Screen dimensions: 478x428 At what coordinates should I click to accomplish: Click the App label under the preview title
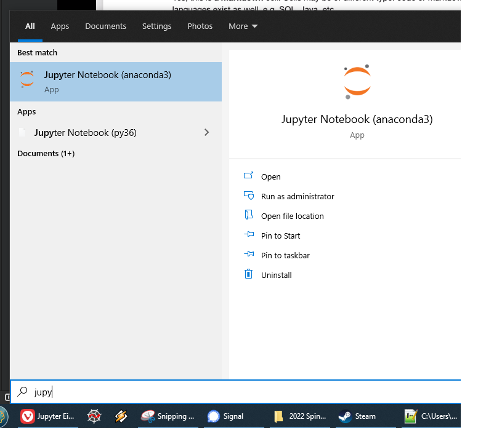tap(357, 135)
